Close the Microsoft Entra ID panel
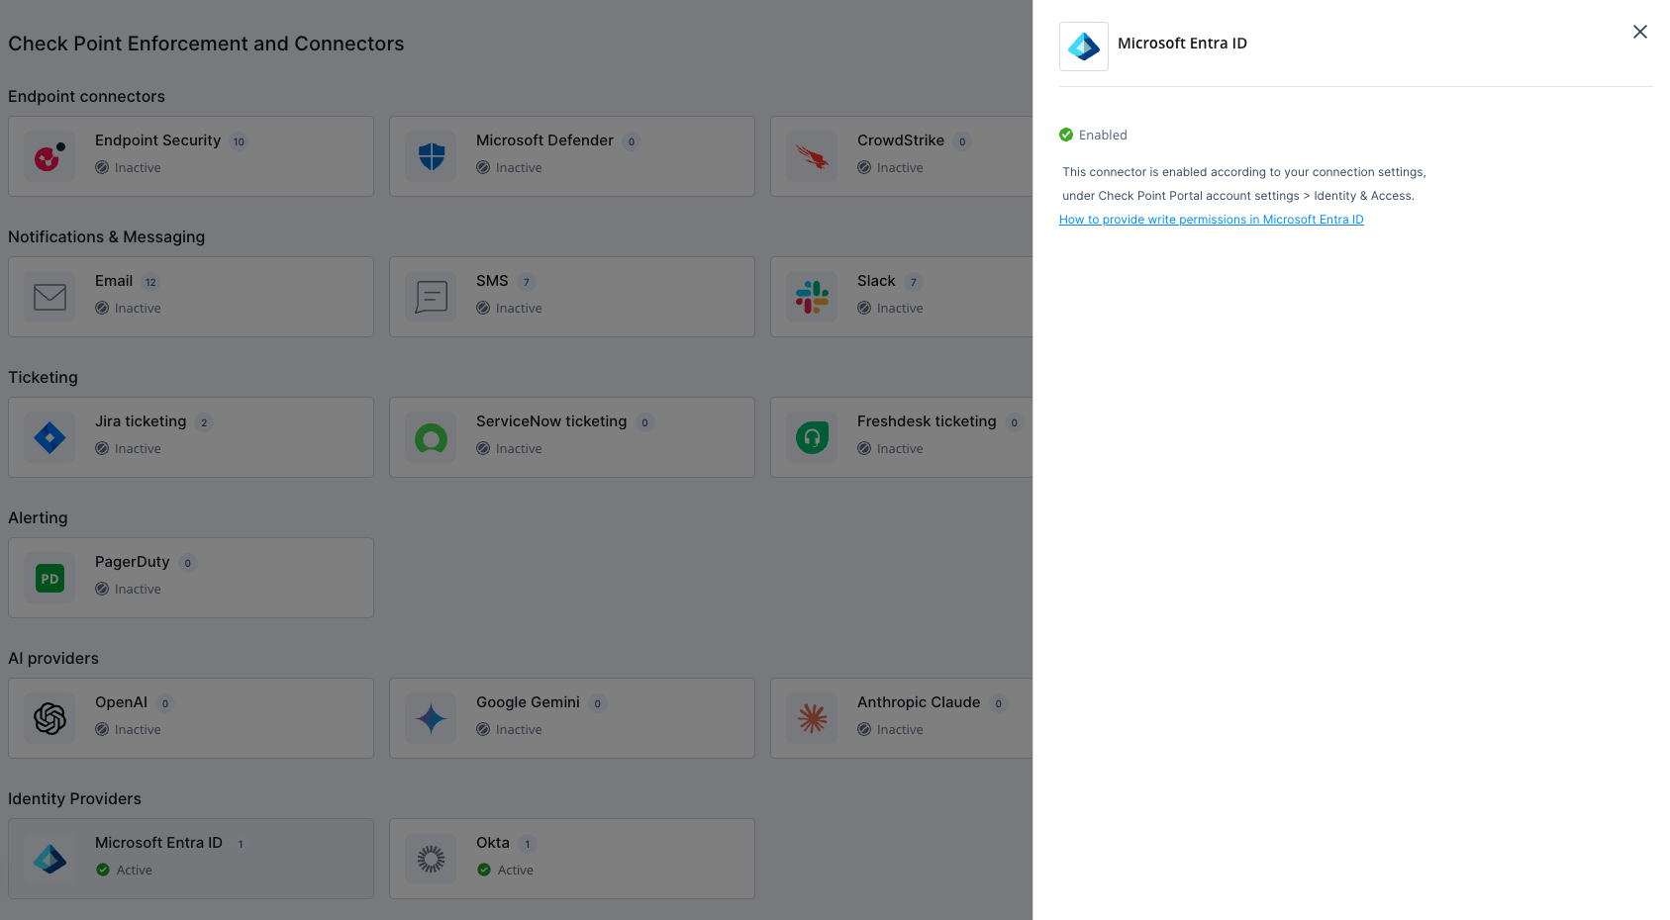This screenshot has height=920, width=1670. pos(1640,32)
